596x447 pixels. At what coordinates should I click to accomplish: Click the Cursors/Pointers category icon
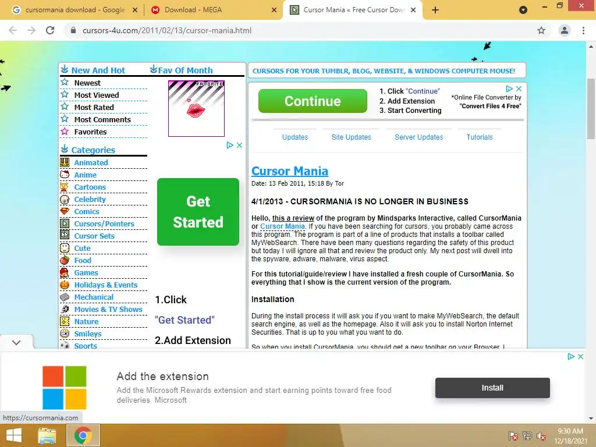coord(65,223)
